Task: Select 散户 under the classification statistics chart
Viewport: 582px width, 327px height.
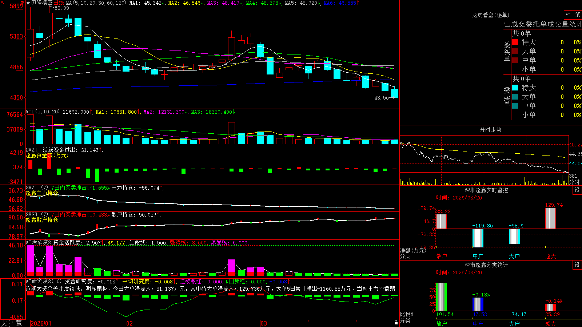Action: coord(442,324)
